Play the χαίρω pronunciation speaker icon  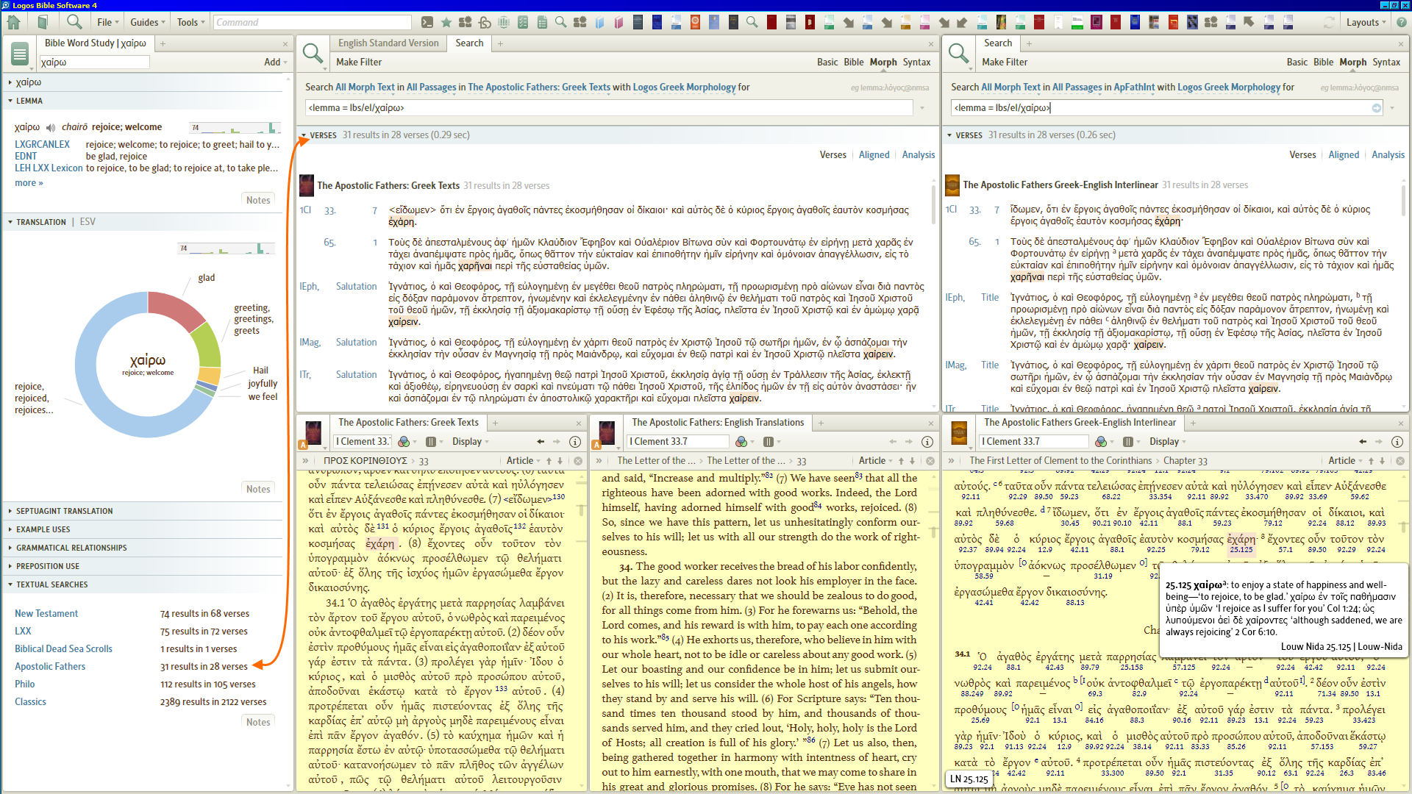pos(51,127)
